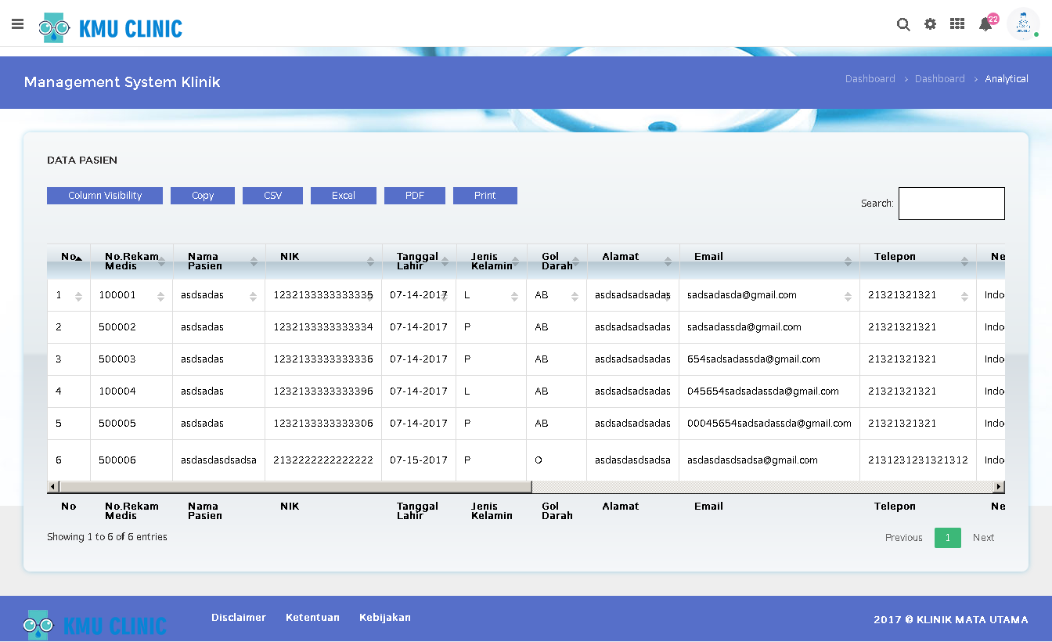Export the table as CSV
This screenshot has height=642, width=1052.
pos(272,196)
